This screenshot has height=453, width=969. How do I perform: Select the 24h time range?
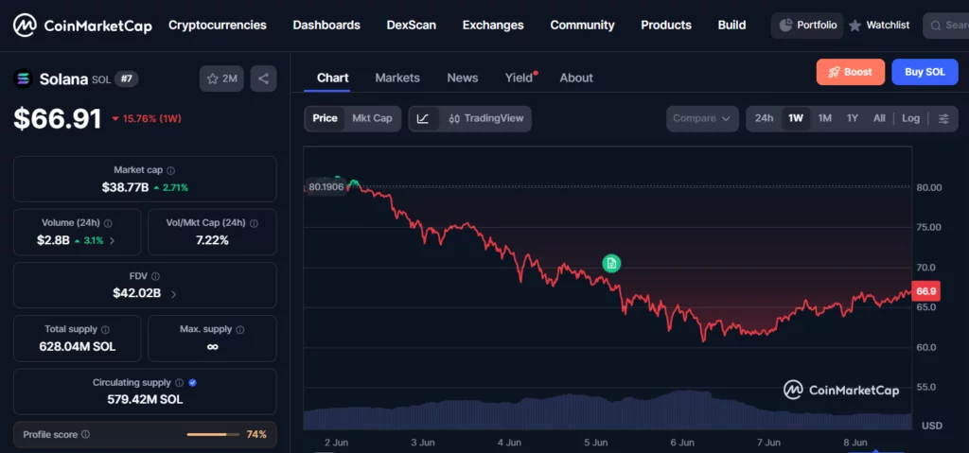pyautogui.click(x=764, y=118)
